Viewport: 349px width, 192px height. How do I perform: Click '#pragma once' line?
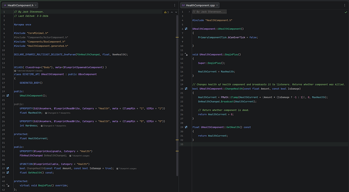[x=22, y=25]
